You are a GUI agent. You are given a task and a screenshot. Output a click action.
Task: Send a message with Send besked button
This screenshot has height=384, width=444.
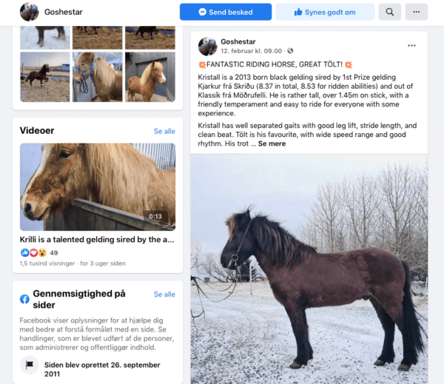click(226, 12)
